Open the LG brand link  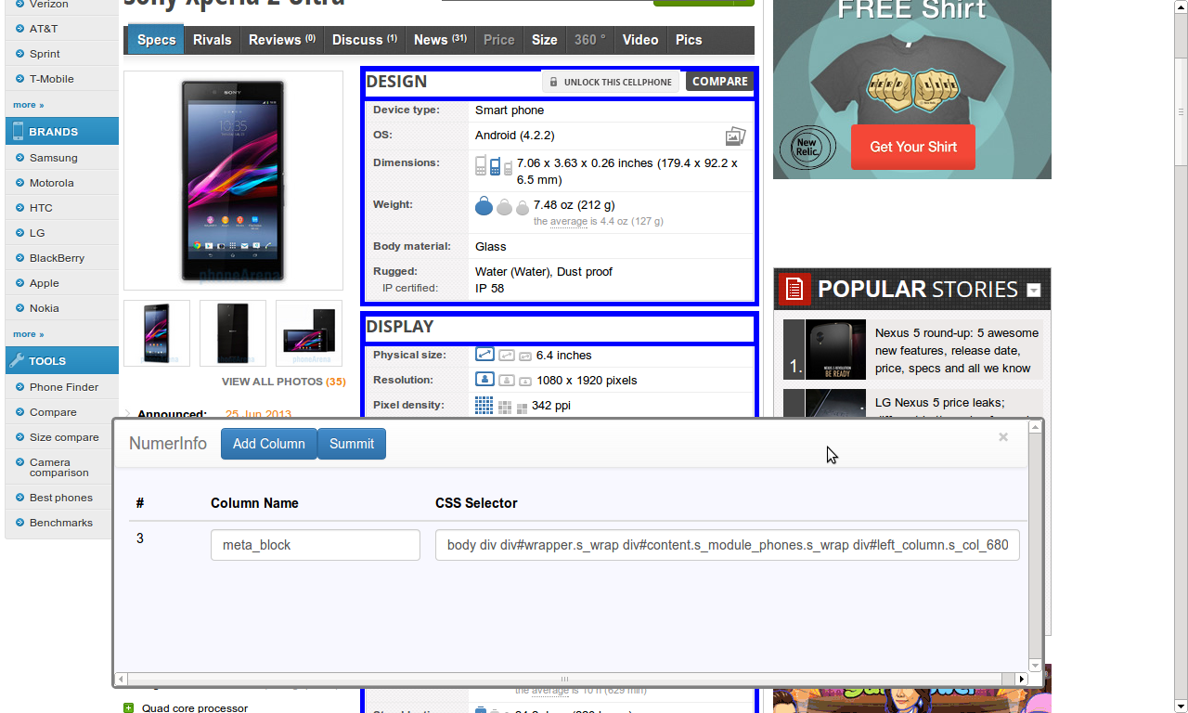37,233
